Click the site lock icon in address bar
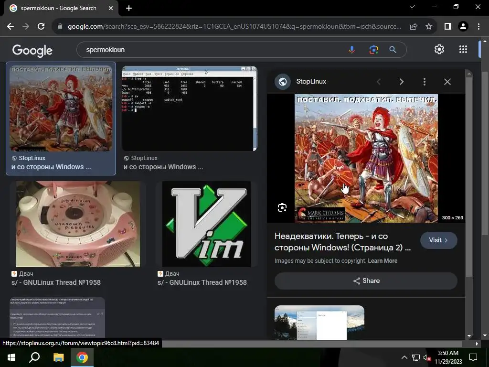 (x=60, y=27)
